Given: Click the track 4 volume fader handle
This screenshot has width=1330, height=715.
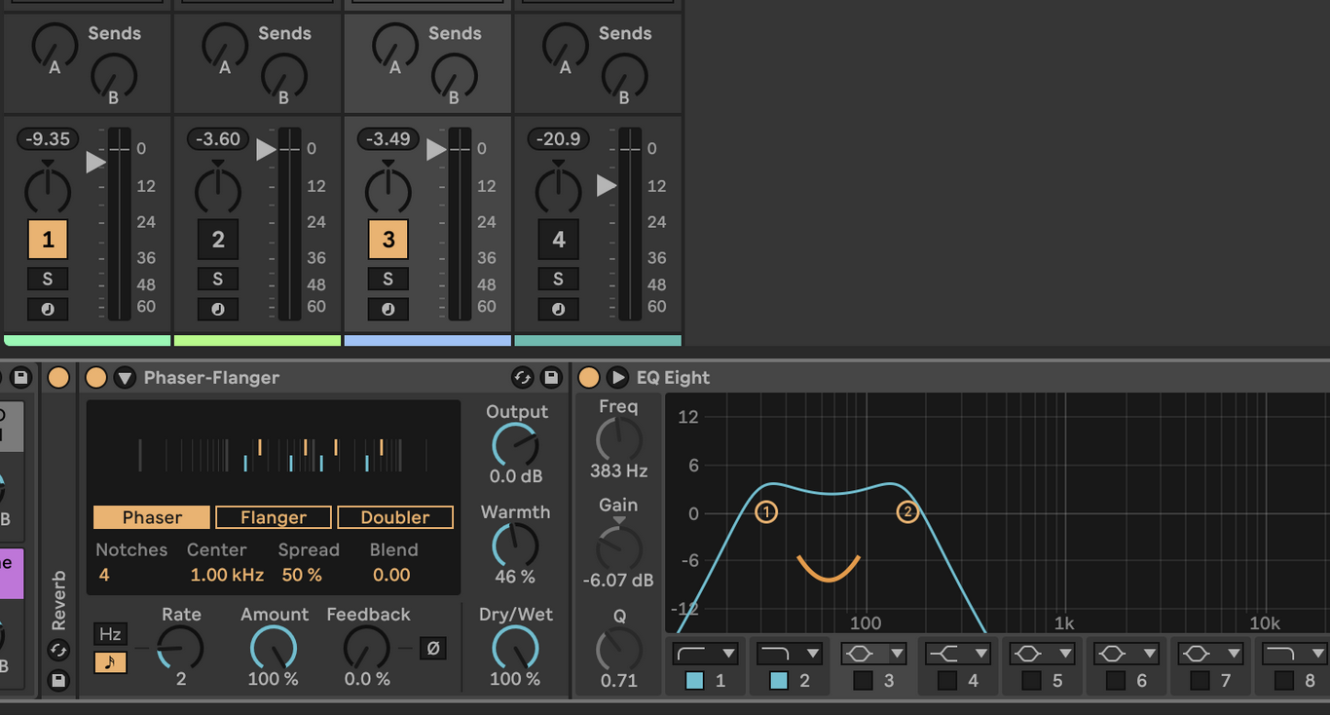Looking at the screenshot, I should point(607,184).
